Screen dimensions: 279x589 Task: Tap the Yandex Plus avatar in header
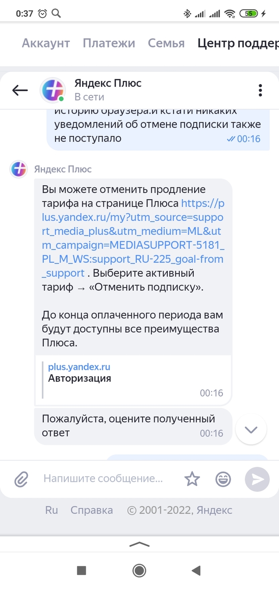tap(53, 90)
